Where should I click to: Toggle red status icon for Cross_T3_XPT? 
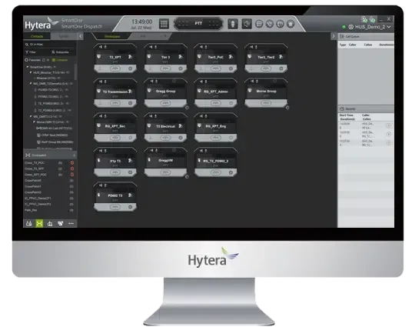[x=72, y=169]
